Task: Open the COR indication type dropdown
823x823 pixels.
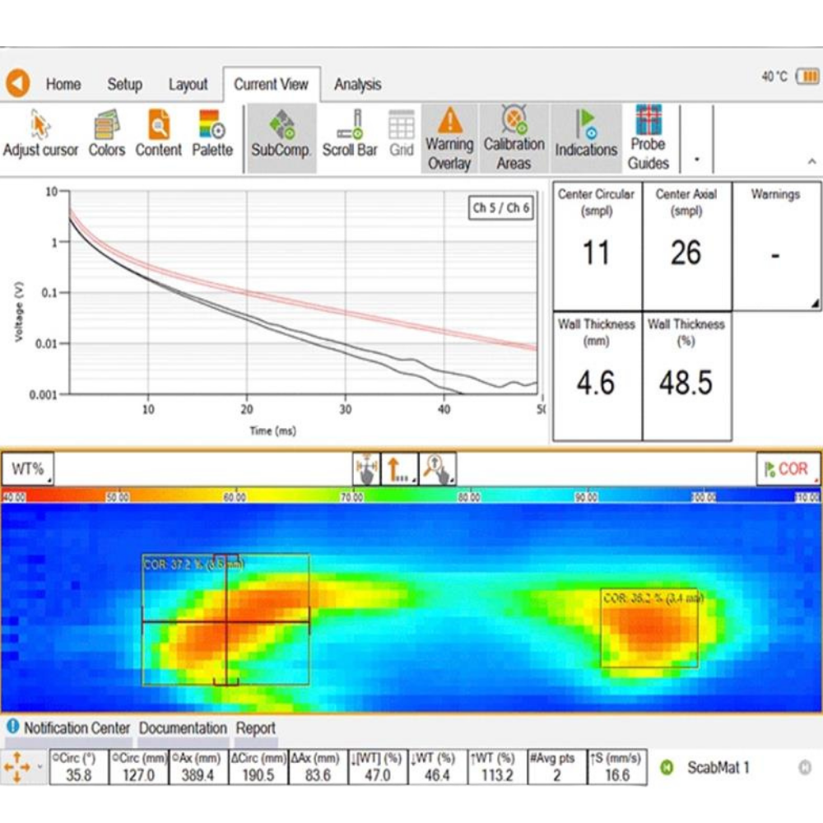Action: point(788,469)
